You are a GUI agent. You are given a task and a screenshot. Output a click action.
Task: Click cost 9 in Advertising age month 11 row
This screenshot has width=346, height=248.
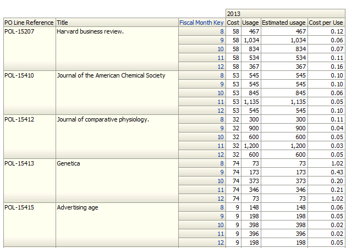pyautogui.click(x=233, y=234)
